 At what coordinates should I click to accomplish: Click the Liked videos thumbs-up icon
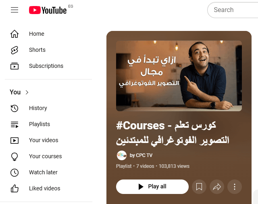[x=15, y=188]
